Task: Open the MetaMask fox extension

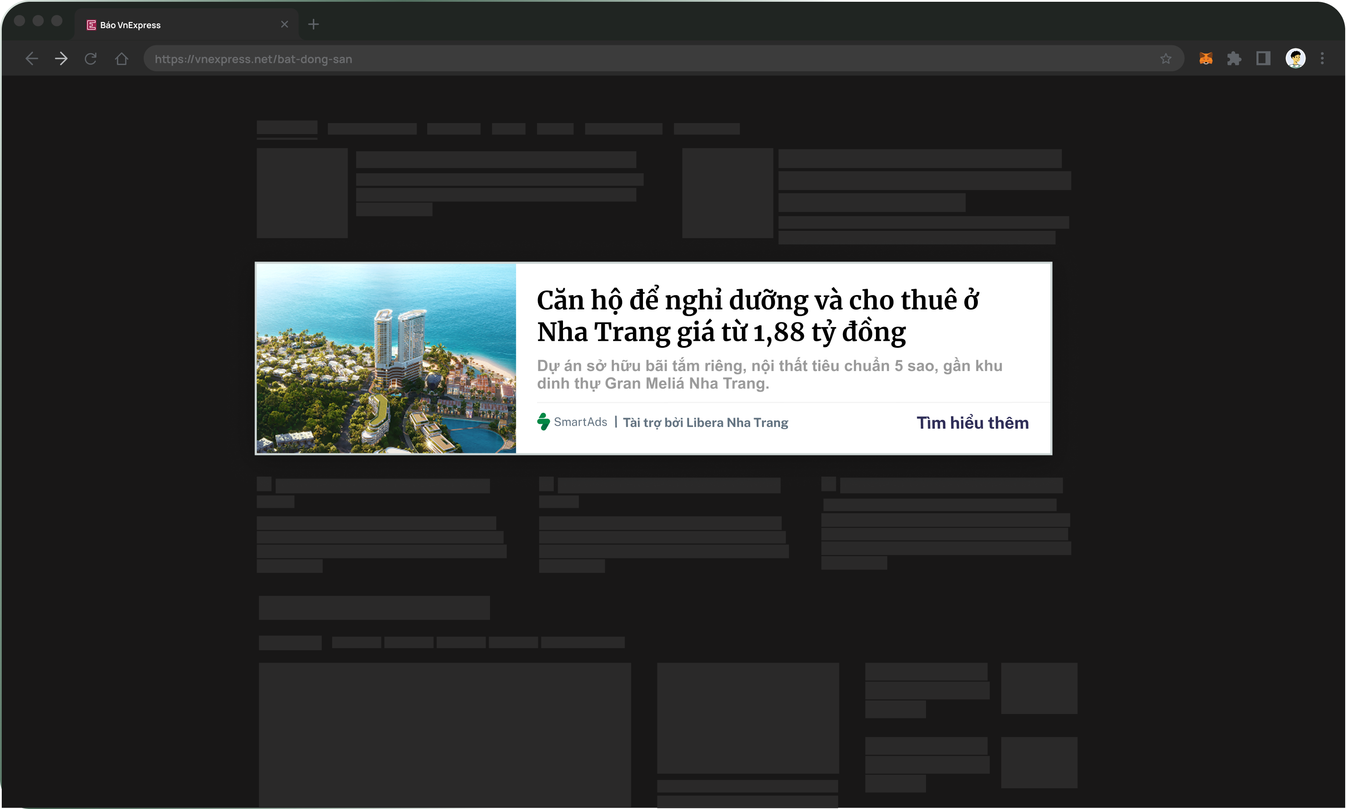Action: point(1206,58)
